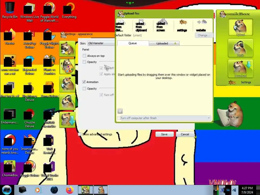Switch to Queue tab

tap(133, 43)
